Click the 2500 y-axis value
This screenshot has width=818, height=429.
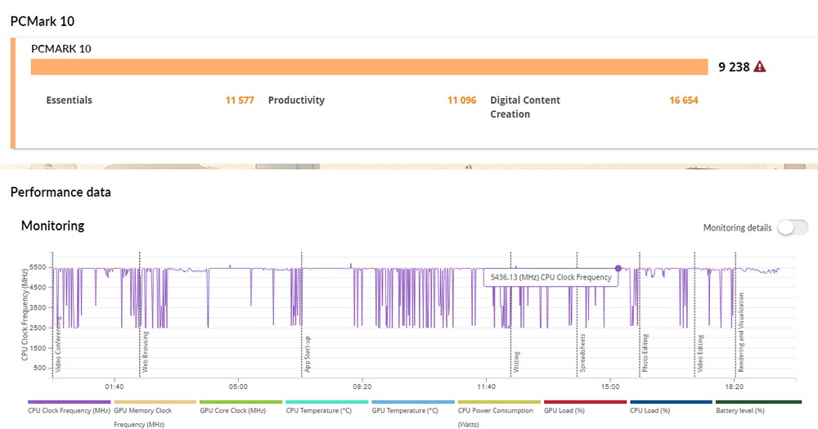pos(38,328)
